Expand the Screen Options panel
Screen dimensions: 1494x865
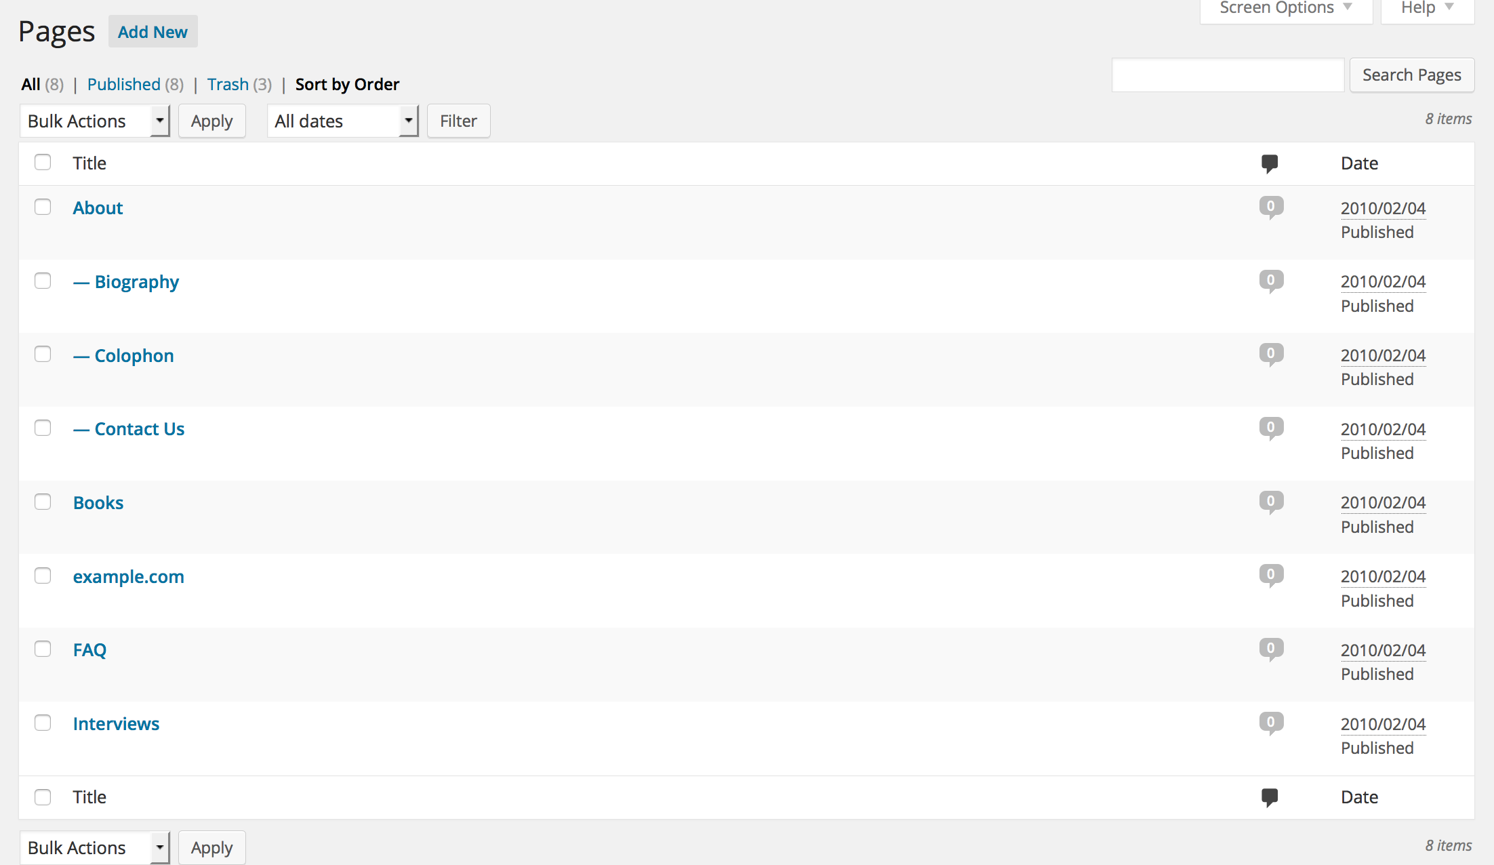[1285, 9]
